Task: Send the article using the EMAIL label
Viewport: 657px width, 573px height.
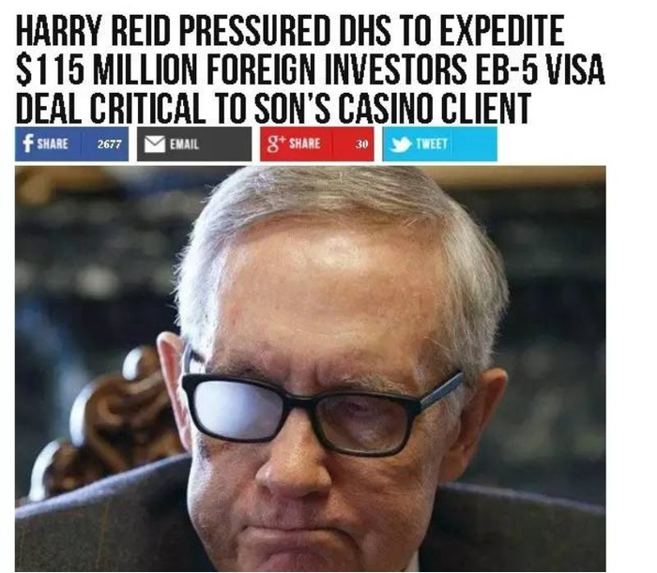Action: click(x=184, y=144)
